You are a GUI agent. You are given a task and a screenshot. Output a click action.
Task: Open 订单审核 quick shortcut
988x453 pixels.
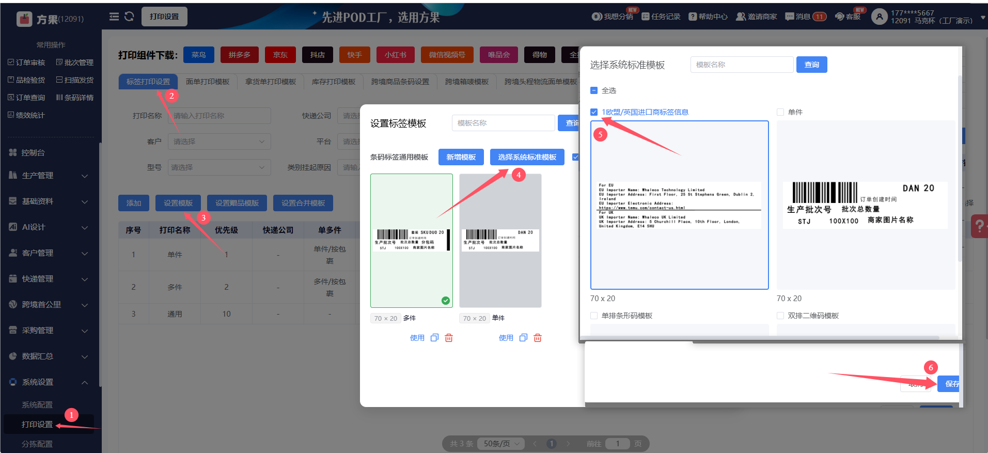pos(26,63)
